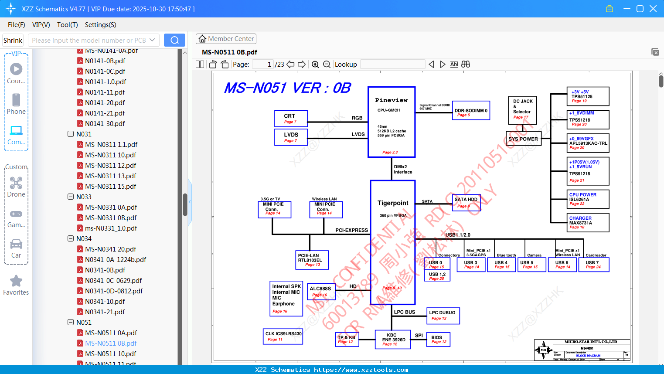The width and height of the screenshot is (664, 374).
Task: Click the binoculars search icon
Action: pos(466,65)
